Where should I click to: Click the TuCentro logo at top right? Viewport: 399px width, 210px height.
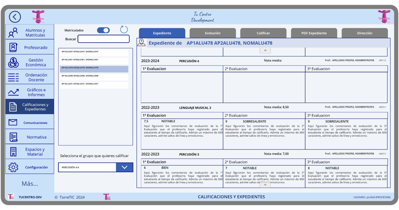click(x=384, y=17)
